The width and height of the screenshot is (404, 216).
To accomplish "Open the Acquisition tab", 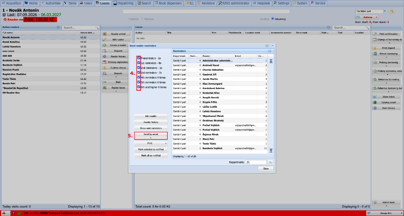I will (x=11, y=3).
